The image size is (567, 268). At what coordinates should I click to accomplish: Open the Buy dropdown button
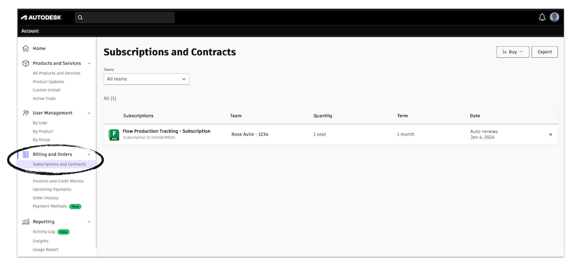tap(513, 52)
